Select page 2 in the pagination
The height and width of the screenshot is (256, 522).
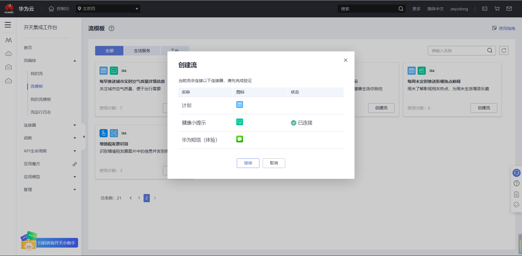tap(147, 198)
